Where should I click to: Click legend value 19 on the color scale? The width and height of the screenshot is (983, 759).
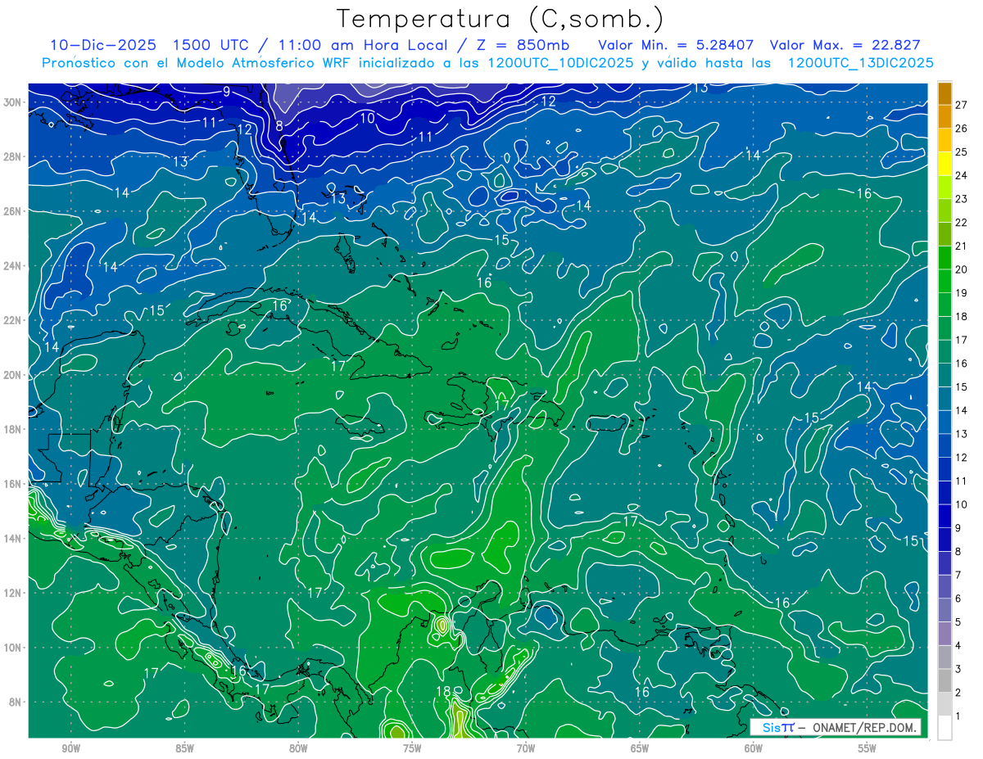(x=961, y=292)
